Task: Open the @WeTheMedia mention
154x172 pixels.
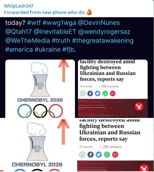Action: tap(28, 40)
